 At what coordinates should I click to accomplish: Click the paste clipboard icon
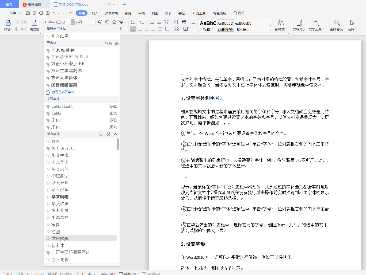click(7, 23)
